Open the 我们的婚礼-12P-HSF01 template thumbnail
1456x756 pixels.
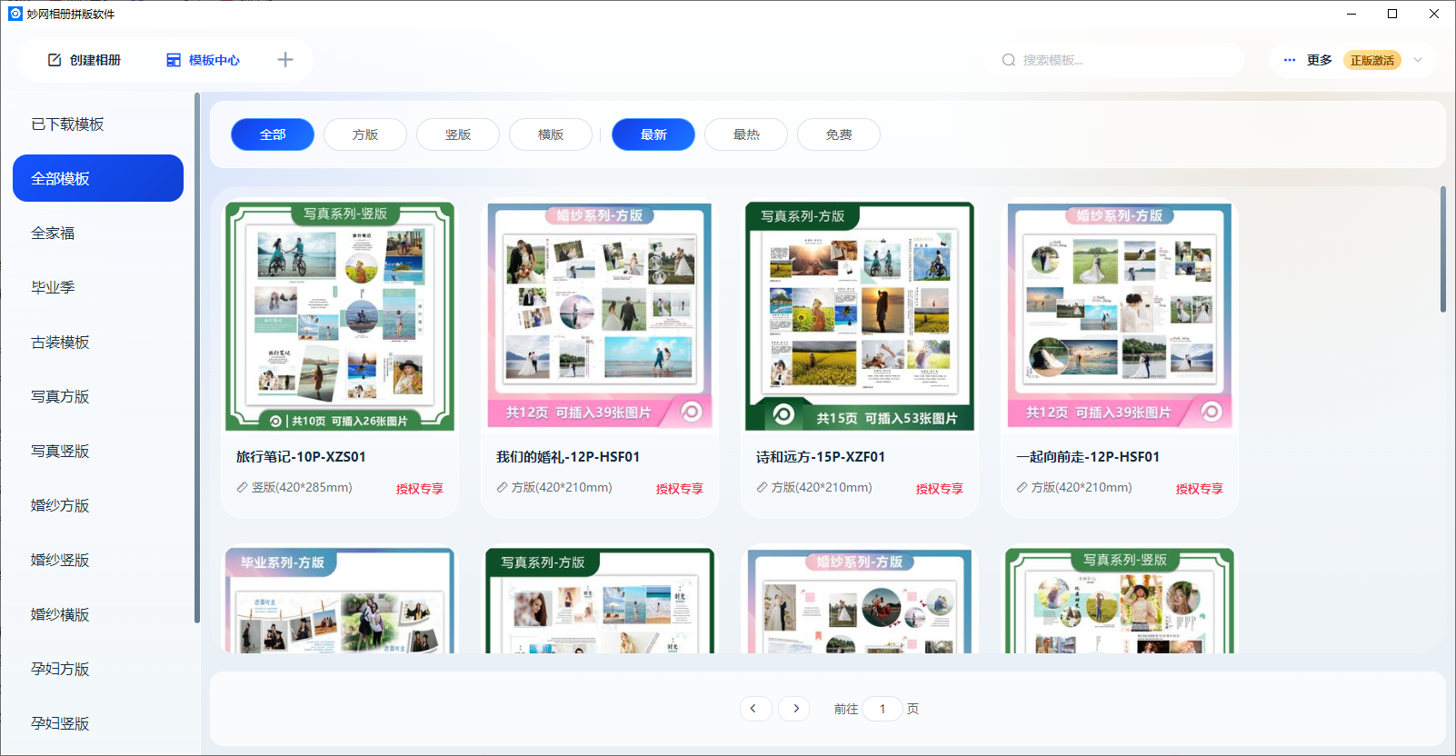(x=600, y=316)
